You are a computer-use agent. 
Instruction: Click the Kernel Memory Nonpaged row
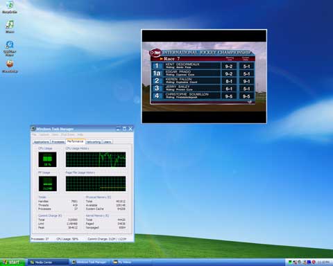click(x=105, y=227)
